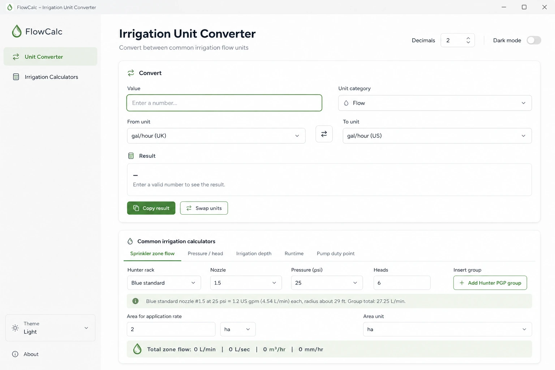Click the calculator icon beside Irrigation Calculators
555x370 pixels.
(x=16, y=77)
